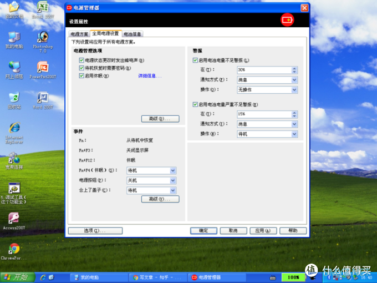
Task: Toggle 电源状态更改时发出蜂鸣声 checkbox
Action: [81, 60]
